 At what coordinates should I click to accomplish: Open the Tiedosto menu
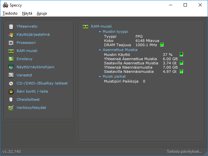pos(10,13)
